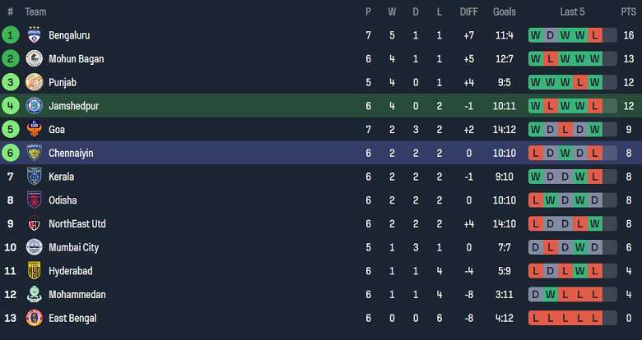Viewport: 642px width, 340px height.
Task: Open the NorthEast Utd team page
Action: coord(77,224)
